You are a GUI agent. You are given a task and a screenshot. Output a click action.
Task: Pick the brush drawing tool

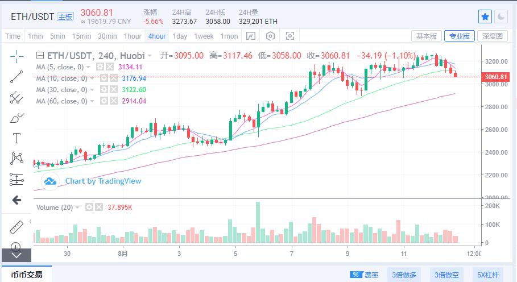click(16, 118)
